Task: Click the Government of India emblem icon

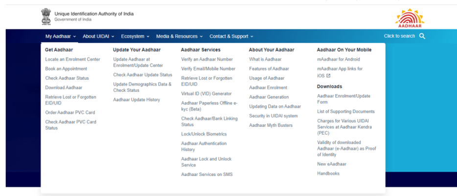Action: (x=46, y=16)
